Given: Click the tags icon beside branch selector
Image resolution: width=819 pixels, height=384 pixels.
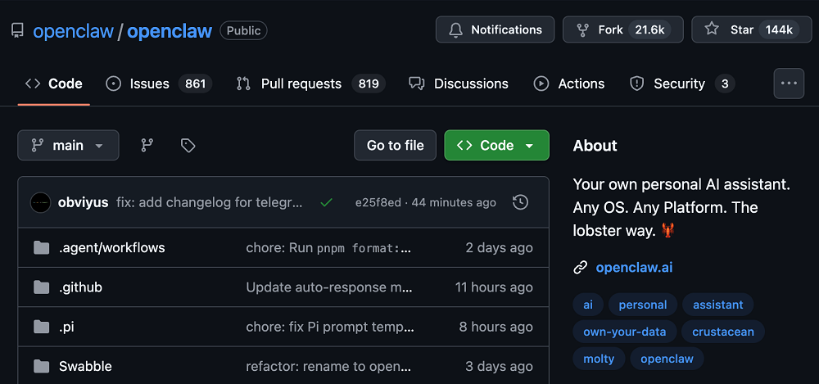Looking at the screenshot, I should (x=188, y=145).
